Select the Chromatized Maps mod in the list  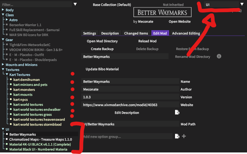pos(40,139)
